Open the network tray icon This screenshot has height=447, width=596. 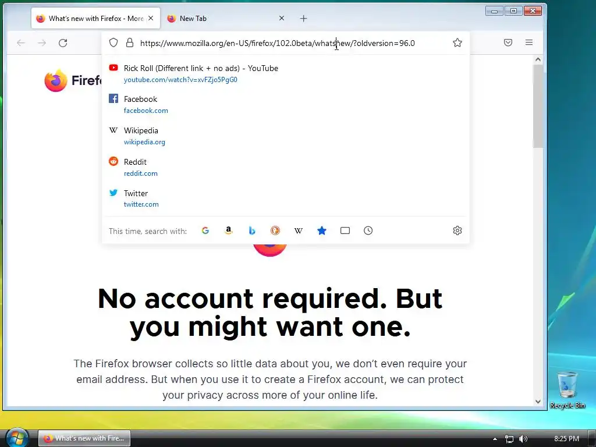(x=509, y=439)
